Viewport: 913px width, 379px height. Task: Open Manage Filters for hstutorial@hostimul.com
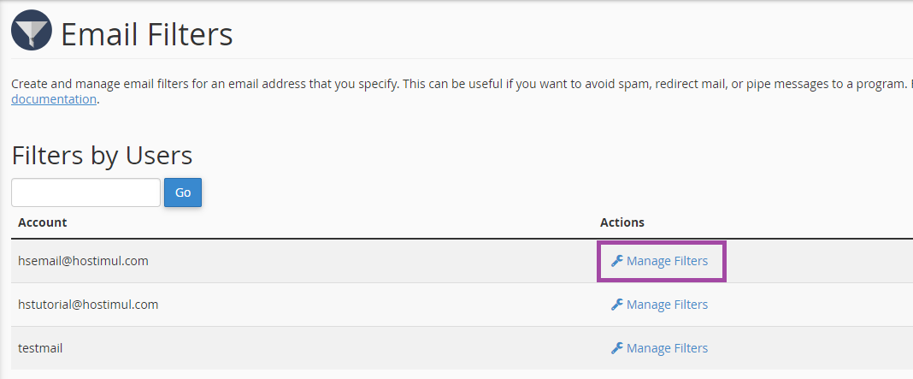(667, 305)
